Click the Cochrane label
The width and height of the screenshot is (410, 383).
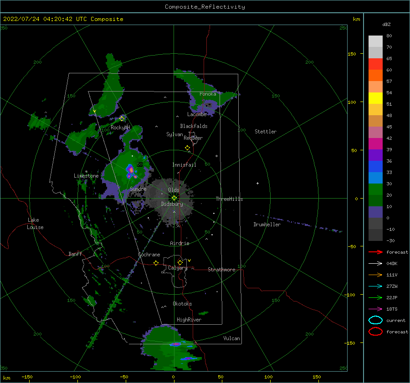click(x=149, y=255)
